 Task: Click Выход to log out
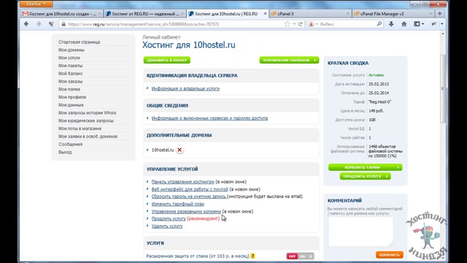pos(65,152)
